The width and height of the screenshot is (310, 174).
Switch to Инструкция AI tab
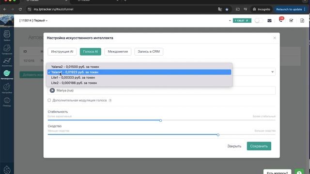coord(62,52)
